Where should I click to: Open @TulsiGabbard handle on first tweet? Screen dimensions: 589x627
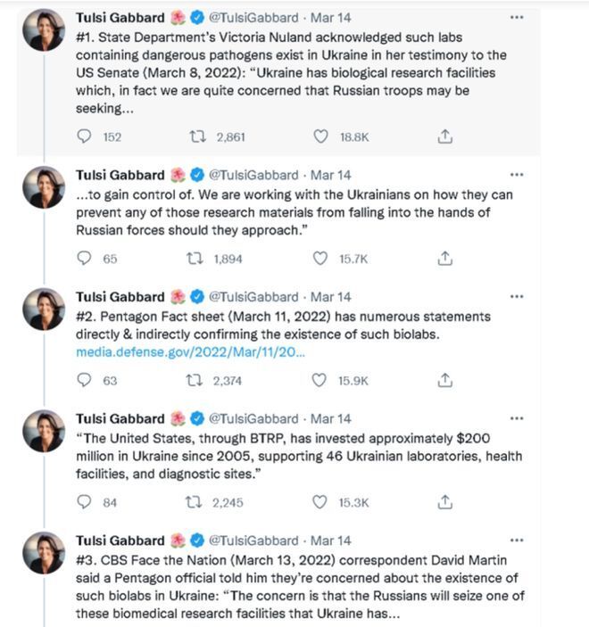click(x=253, y=17)
